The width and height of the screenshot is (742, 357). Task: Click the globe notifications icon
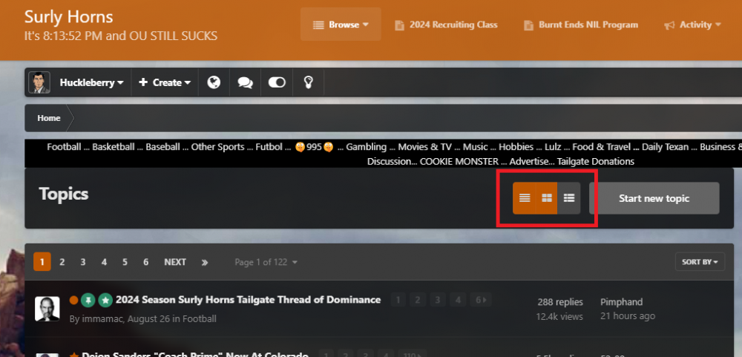[214, 82]
